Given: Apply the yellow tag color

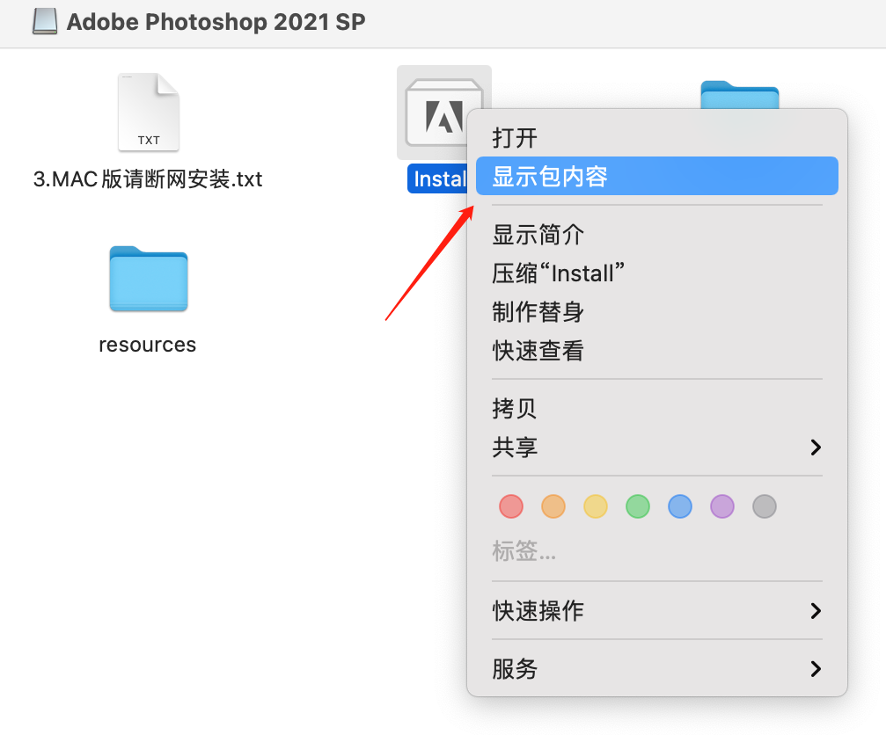Looking at the screenshot, I should (596, 506).
